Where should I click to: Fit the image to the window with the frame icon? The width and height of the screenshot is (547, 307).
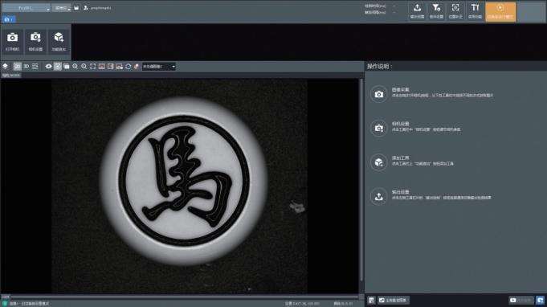93,66
